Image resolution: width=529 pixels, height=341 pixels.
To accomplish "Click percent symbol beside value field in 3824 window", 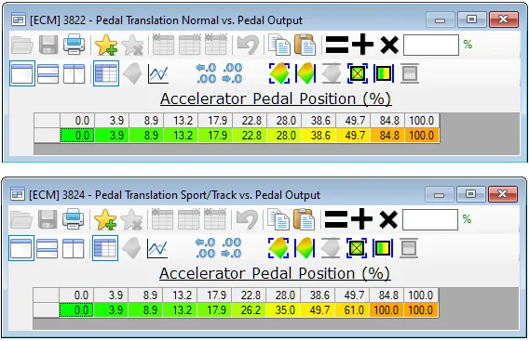I will pyautogui.click(x=467, y=218).
